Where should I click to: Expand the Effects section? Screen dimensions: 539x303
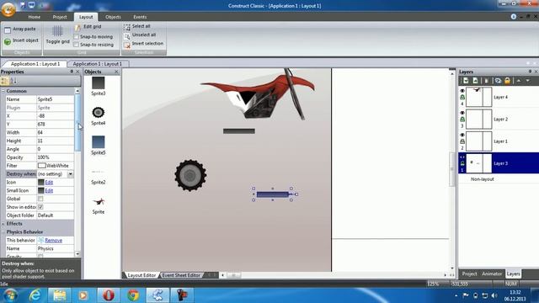tap(3, 224)
